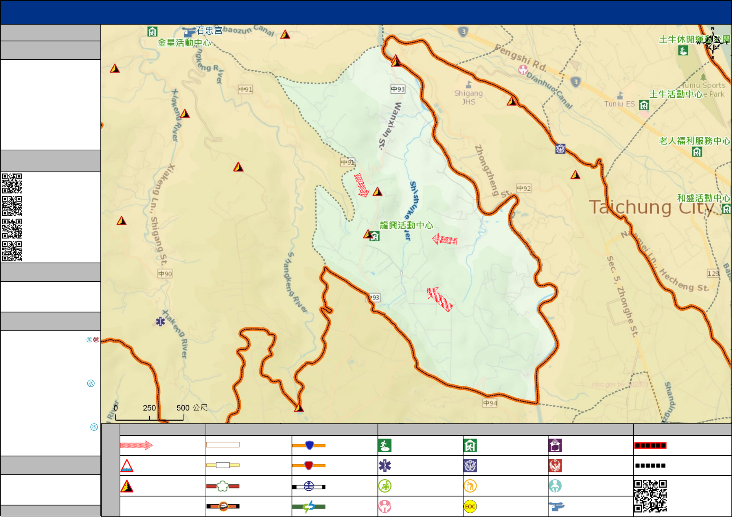Click the flood warning triangle in legend

[126, 466]
